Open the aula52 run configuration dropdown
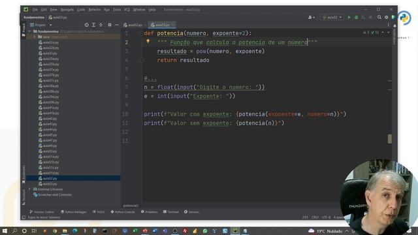This screenshot has width=418, height=235. pos(332,18)
